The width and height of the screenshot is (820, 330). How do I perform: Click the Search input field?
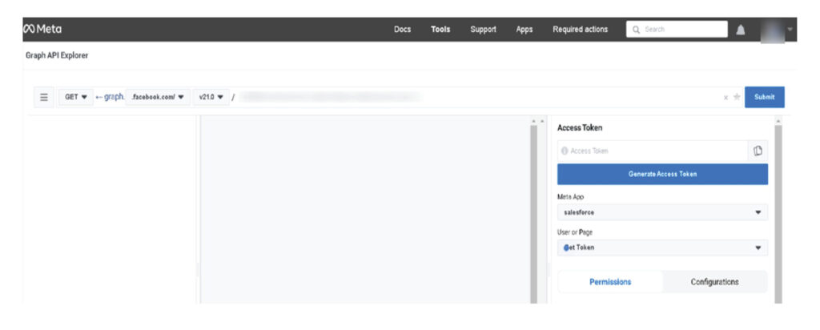[677, 30]
